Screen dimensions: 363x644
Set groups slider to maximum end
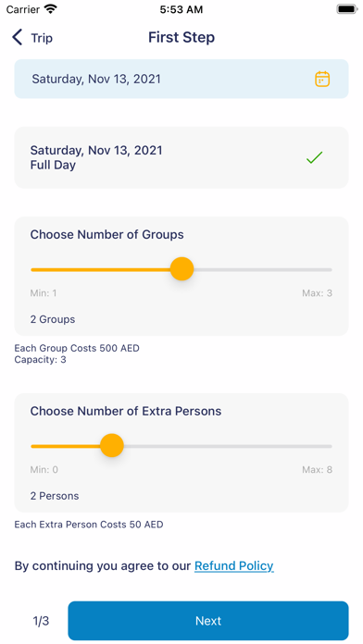pyautogui.click(x=331, y=270)
